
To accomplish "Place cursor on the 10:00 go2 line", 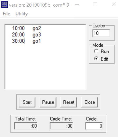I will point(26,29).
